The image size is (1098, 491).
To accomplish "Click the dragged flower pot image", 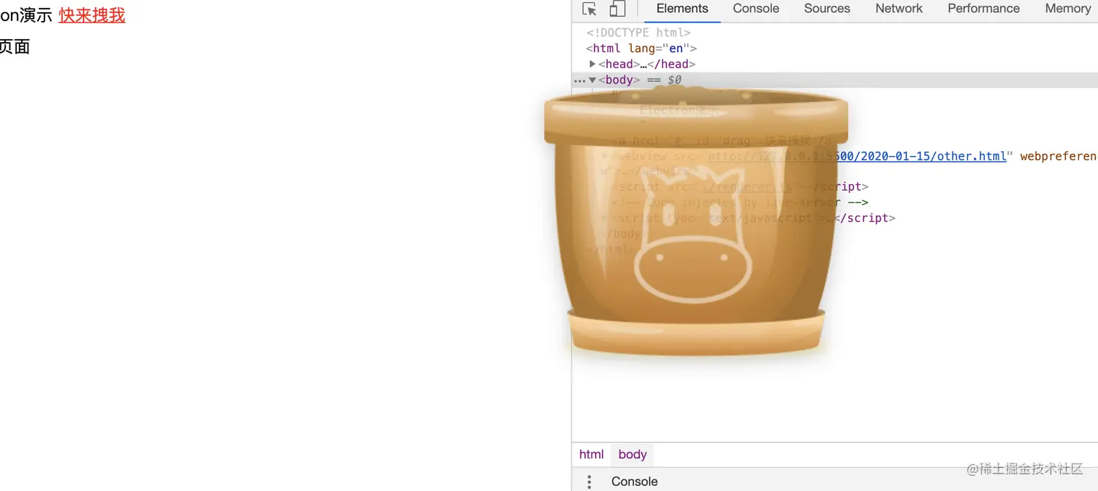I will (x=696, y=222).
